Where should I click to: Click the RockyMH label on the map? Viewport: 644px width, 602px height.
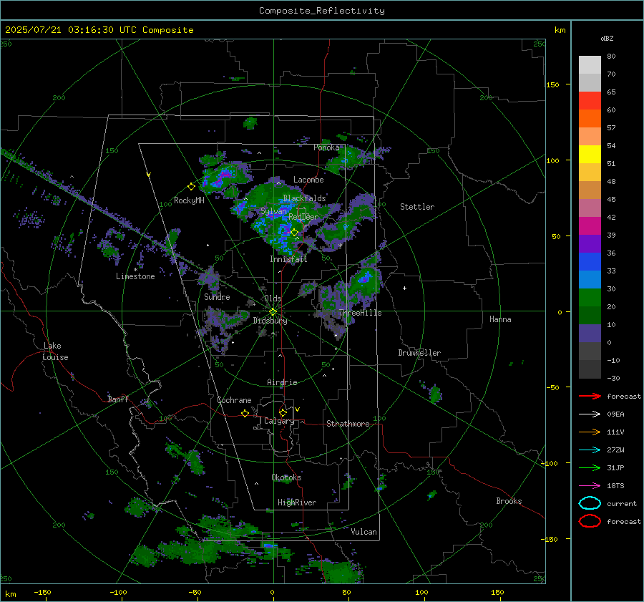pos(189,200)
